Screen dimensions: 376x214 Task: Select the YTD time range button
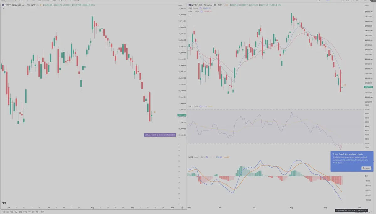(x=25, y=212)
